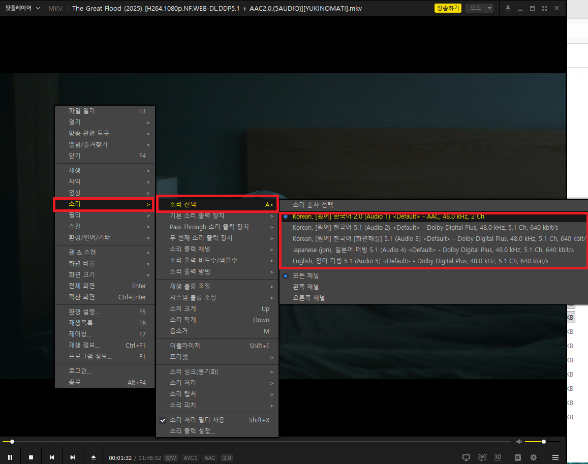
Task: Select Korean 2.0 Audio 1 track
Action: 434,216
